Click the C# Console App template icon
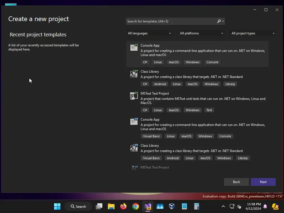The width and height of the screenshot is (284, 213). click(134, 47)
